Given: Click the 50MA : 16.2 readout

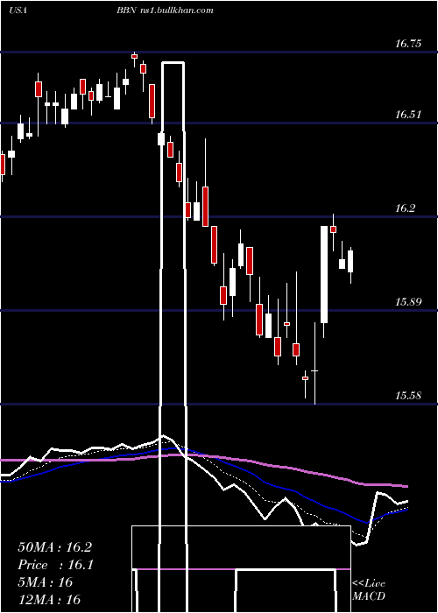Looking at the screenshot, I should click(54, 547).
